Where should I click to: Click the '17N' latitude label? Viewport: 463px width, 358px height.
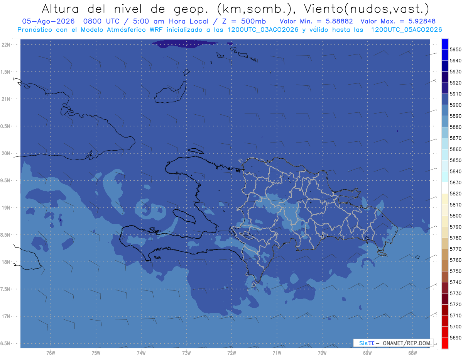click(x=7, y=316)
